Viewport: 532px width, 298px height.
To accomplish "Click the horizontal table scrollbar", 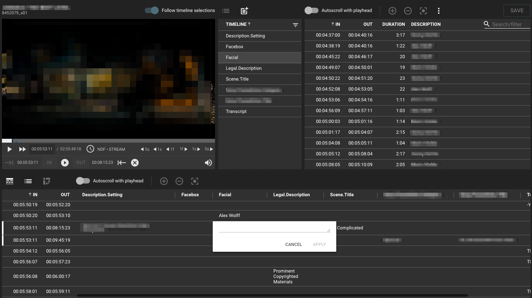I will pyautogui.click(x=273, y=296).
